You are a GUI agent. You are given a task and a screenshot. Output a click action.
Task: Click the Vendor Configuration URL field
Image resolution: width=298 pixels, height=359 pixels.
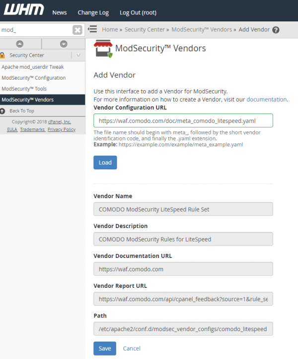(x=183, y=120)
